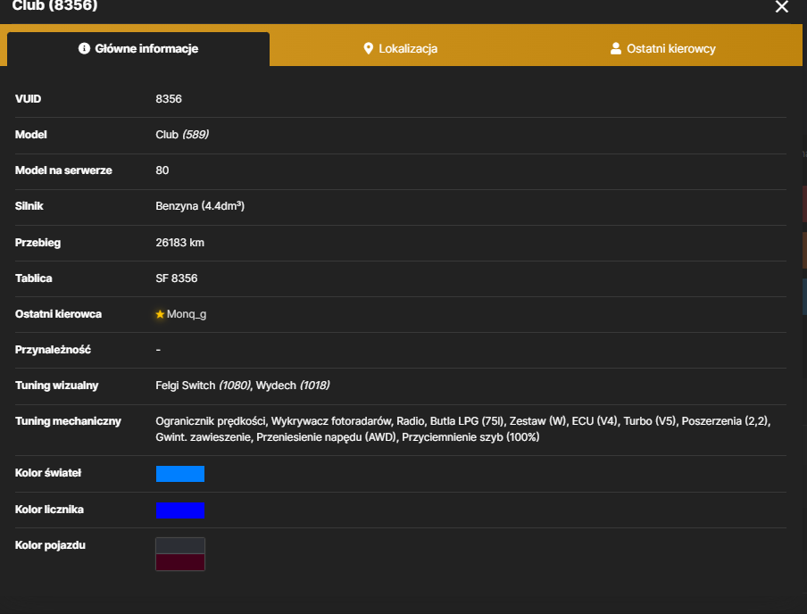
Task: Click the Turbo (V5) entry
Action: (650, 421)
